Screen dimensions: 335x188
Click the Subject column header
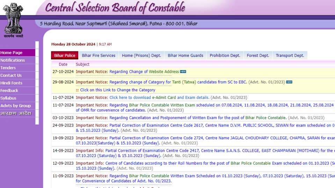82,64
